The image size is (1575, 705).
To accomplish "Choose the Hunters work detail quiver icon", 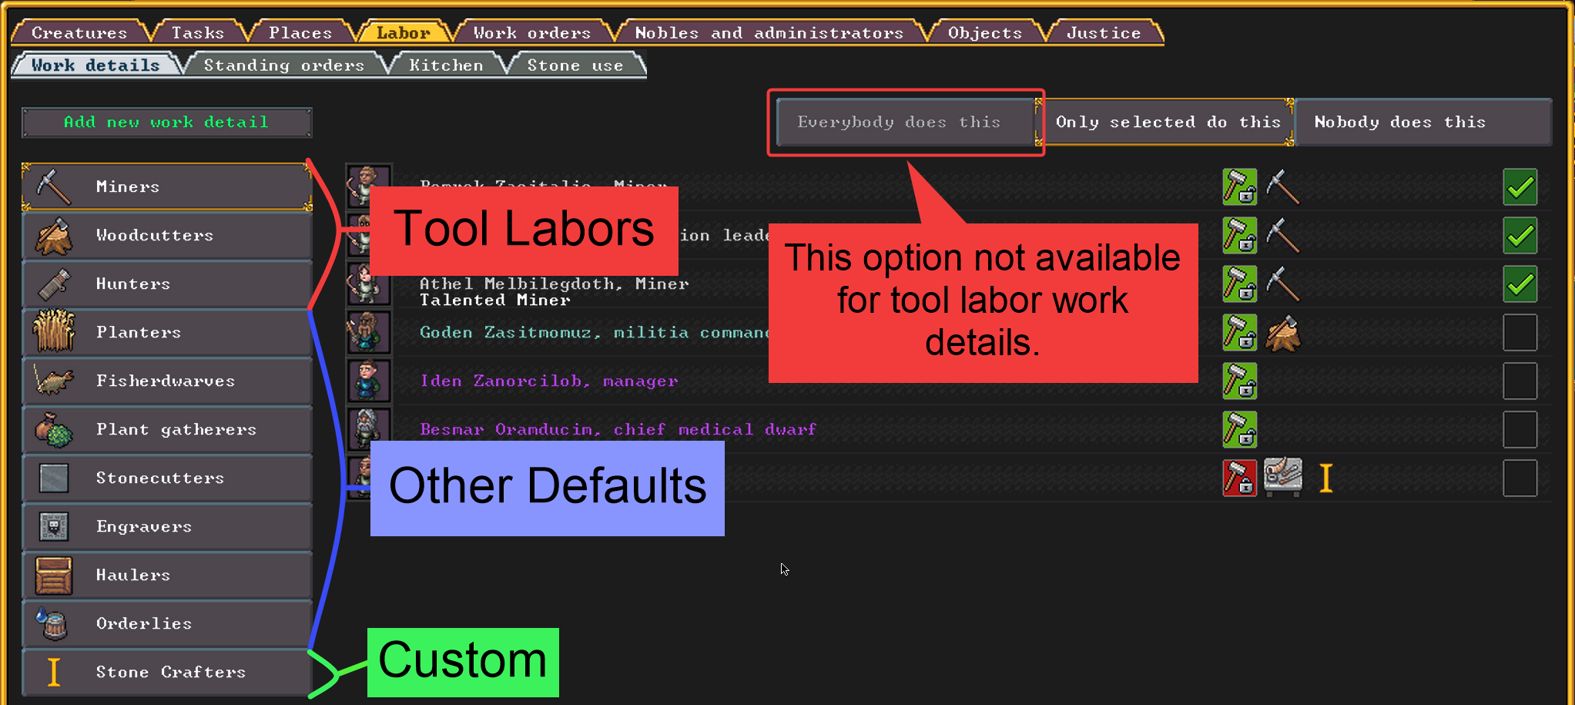I will pyautogui.click(x=54, y=284).
